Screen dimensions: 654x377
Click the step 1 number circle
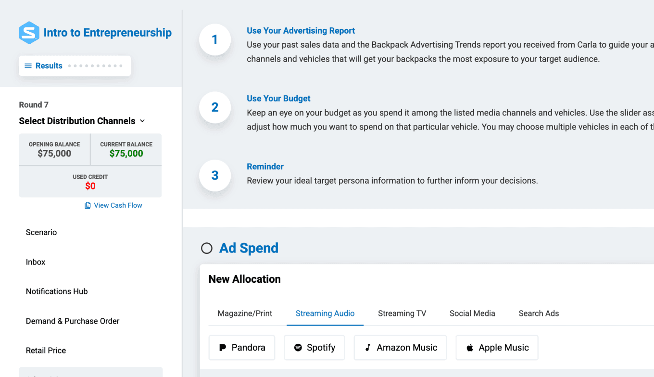coord(215,39)
